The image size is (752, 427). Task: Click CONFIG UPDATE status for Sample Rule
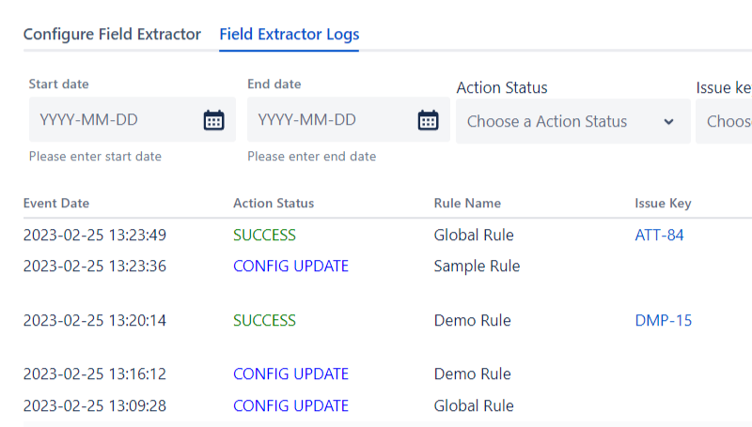tap(290, 267)
